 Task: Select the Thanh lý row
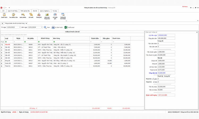pos(65,66)
